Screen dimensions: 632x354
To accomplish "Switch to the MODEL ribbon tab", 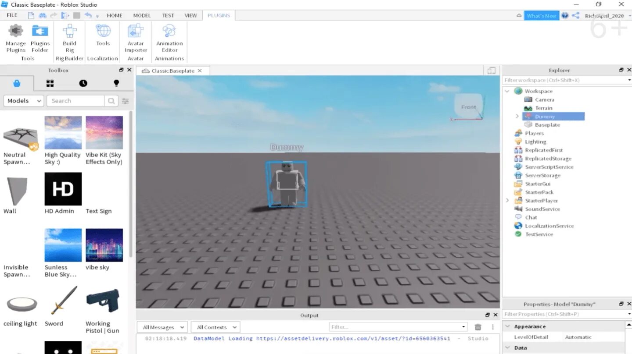I will click(142, 15).
